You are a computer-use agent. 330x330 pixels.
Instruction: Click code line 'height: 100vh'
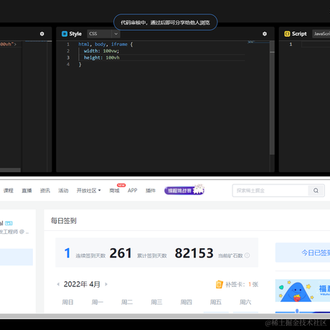(x=102, y=57)
